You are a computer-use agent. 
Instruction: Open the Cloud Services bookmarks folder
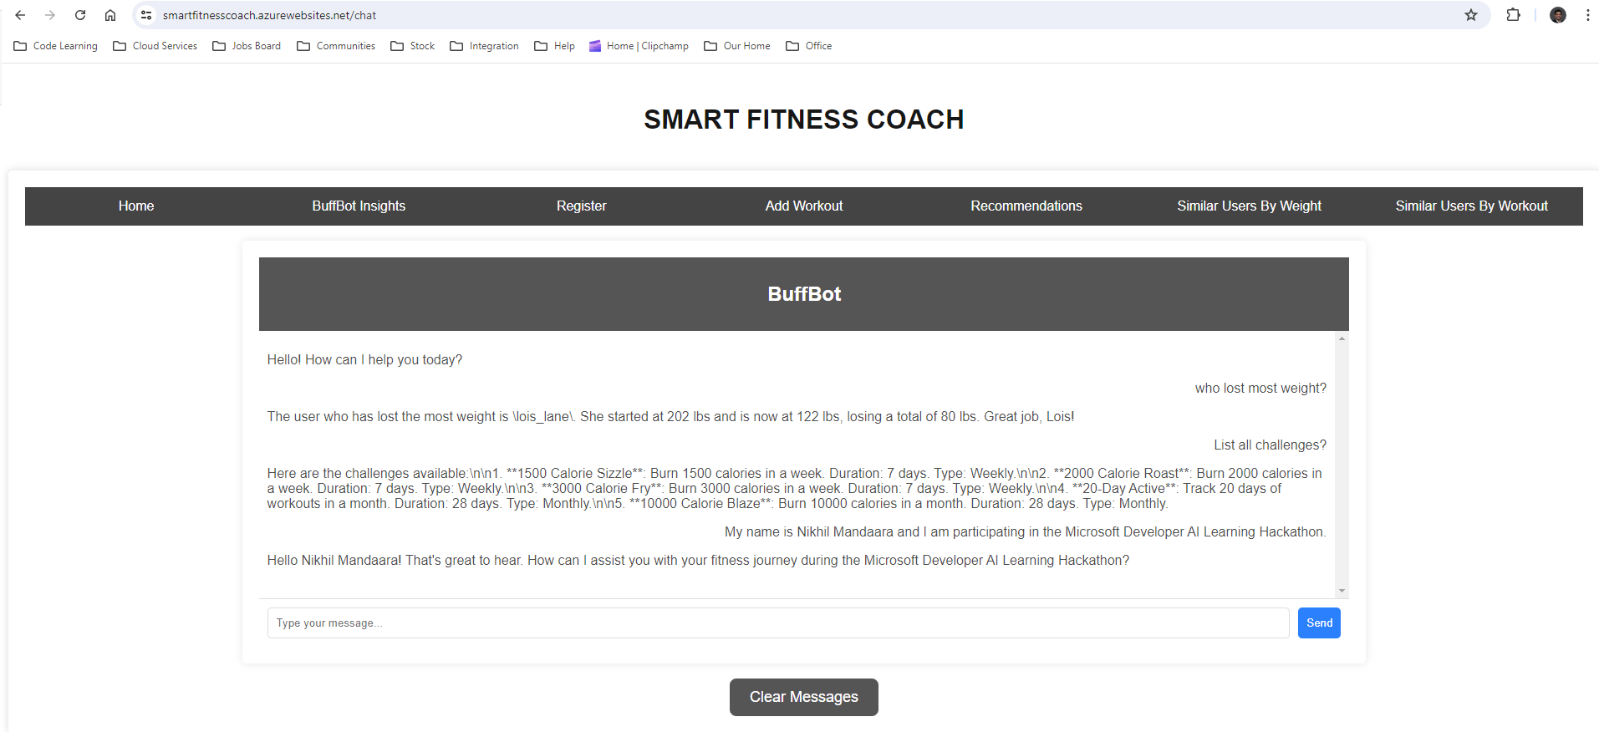pos(155,46)
